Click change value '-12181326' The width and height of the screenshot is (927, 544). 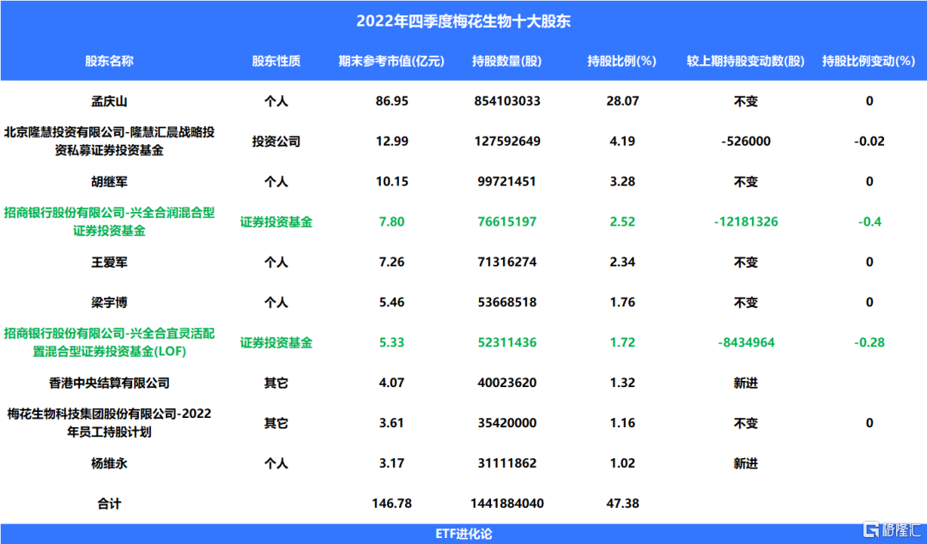point(746,221)
